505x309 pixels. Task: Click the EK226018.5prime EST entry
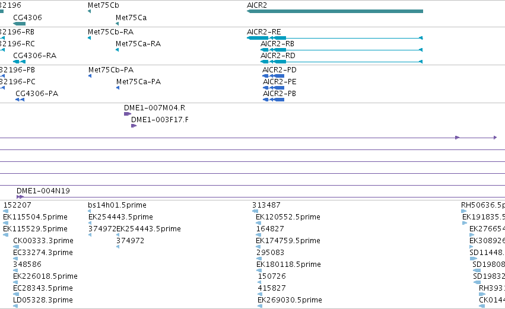(46, 276)
